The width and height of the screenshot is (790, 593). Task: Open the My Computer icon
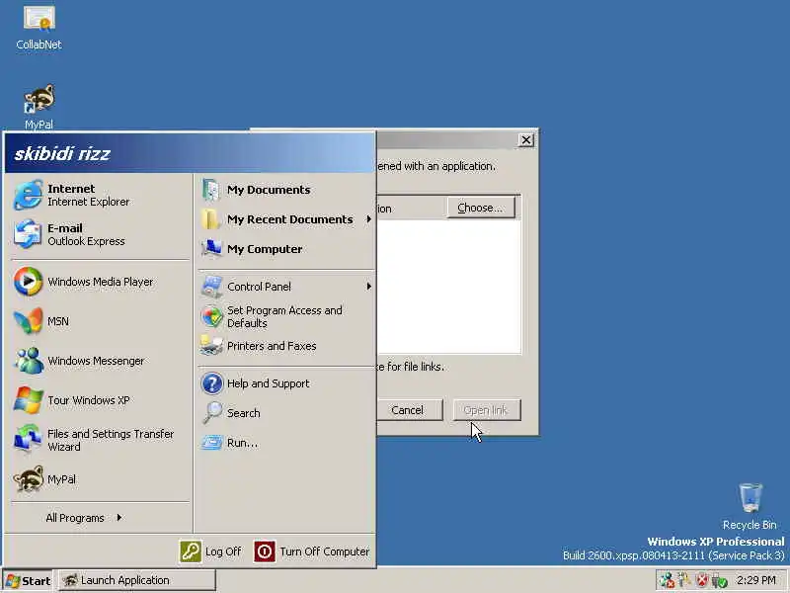(211, 249)
